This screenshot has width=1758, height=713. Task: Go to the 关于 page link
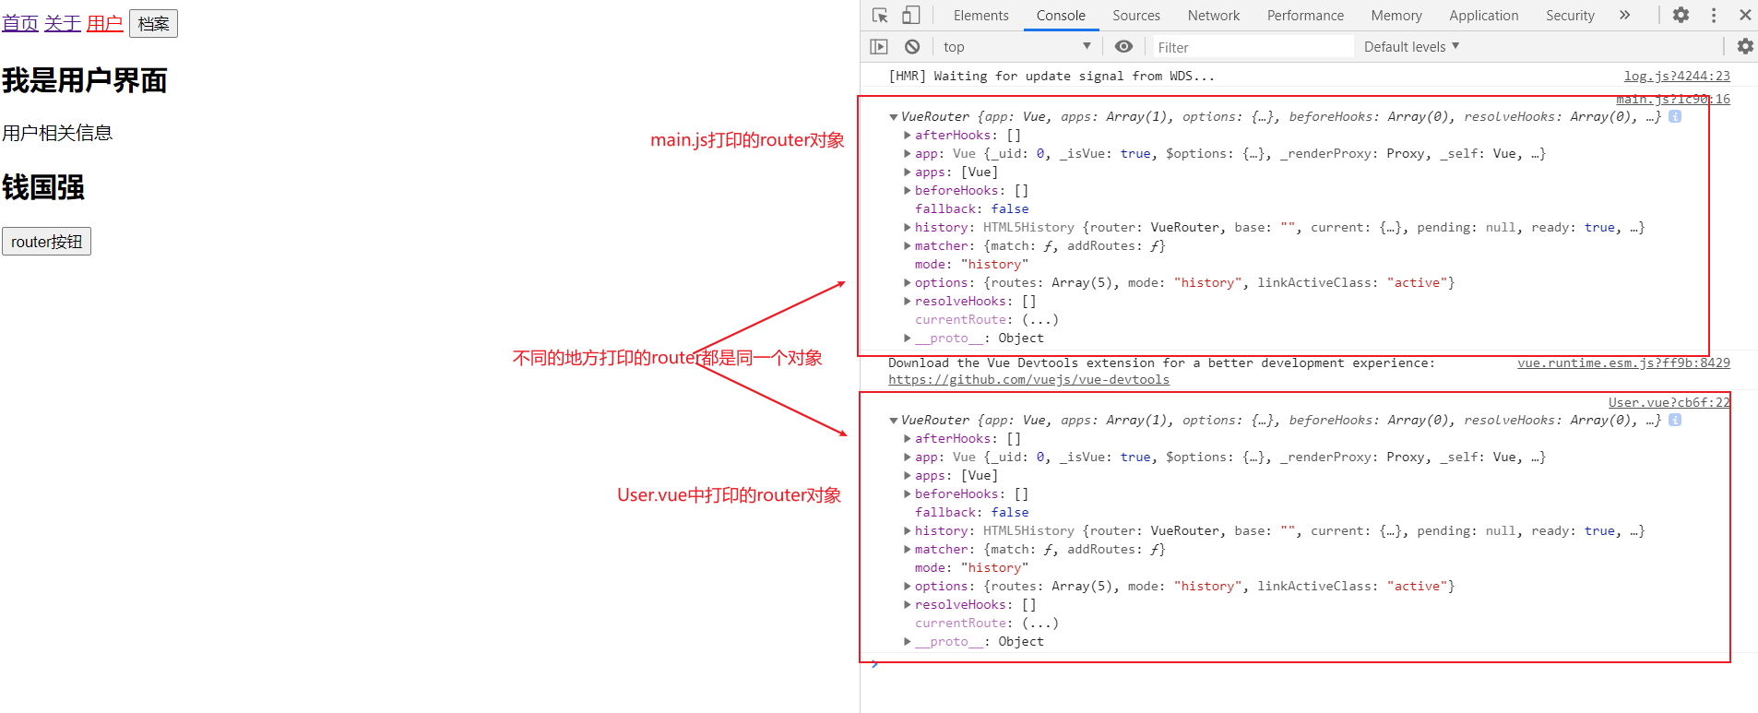[63, 23]
